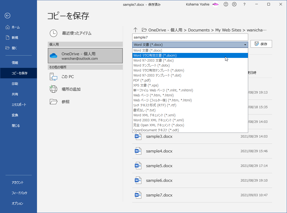The height and width of the screenshot is (213, 287).
Task: Choose Word 2003 XML ドキュメント
Action: tap(190, 120)
